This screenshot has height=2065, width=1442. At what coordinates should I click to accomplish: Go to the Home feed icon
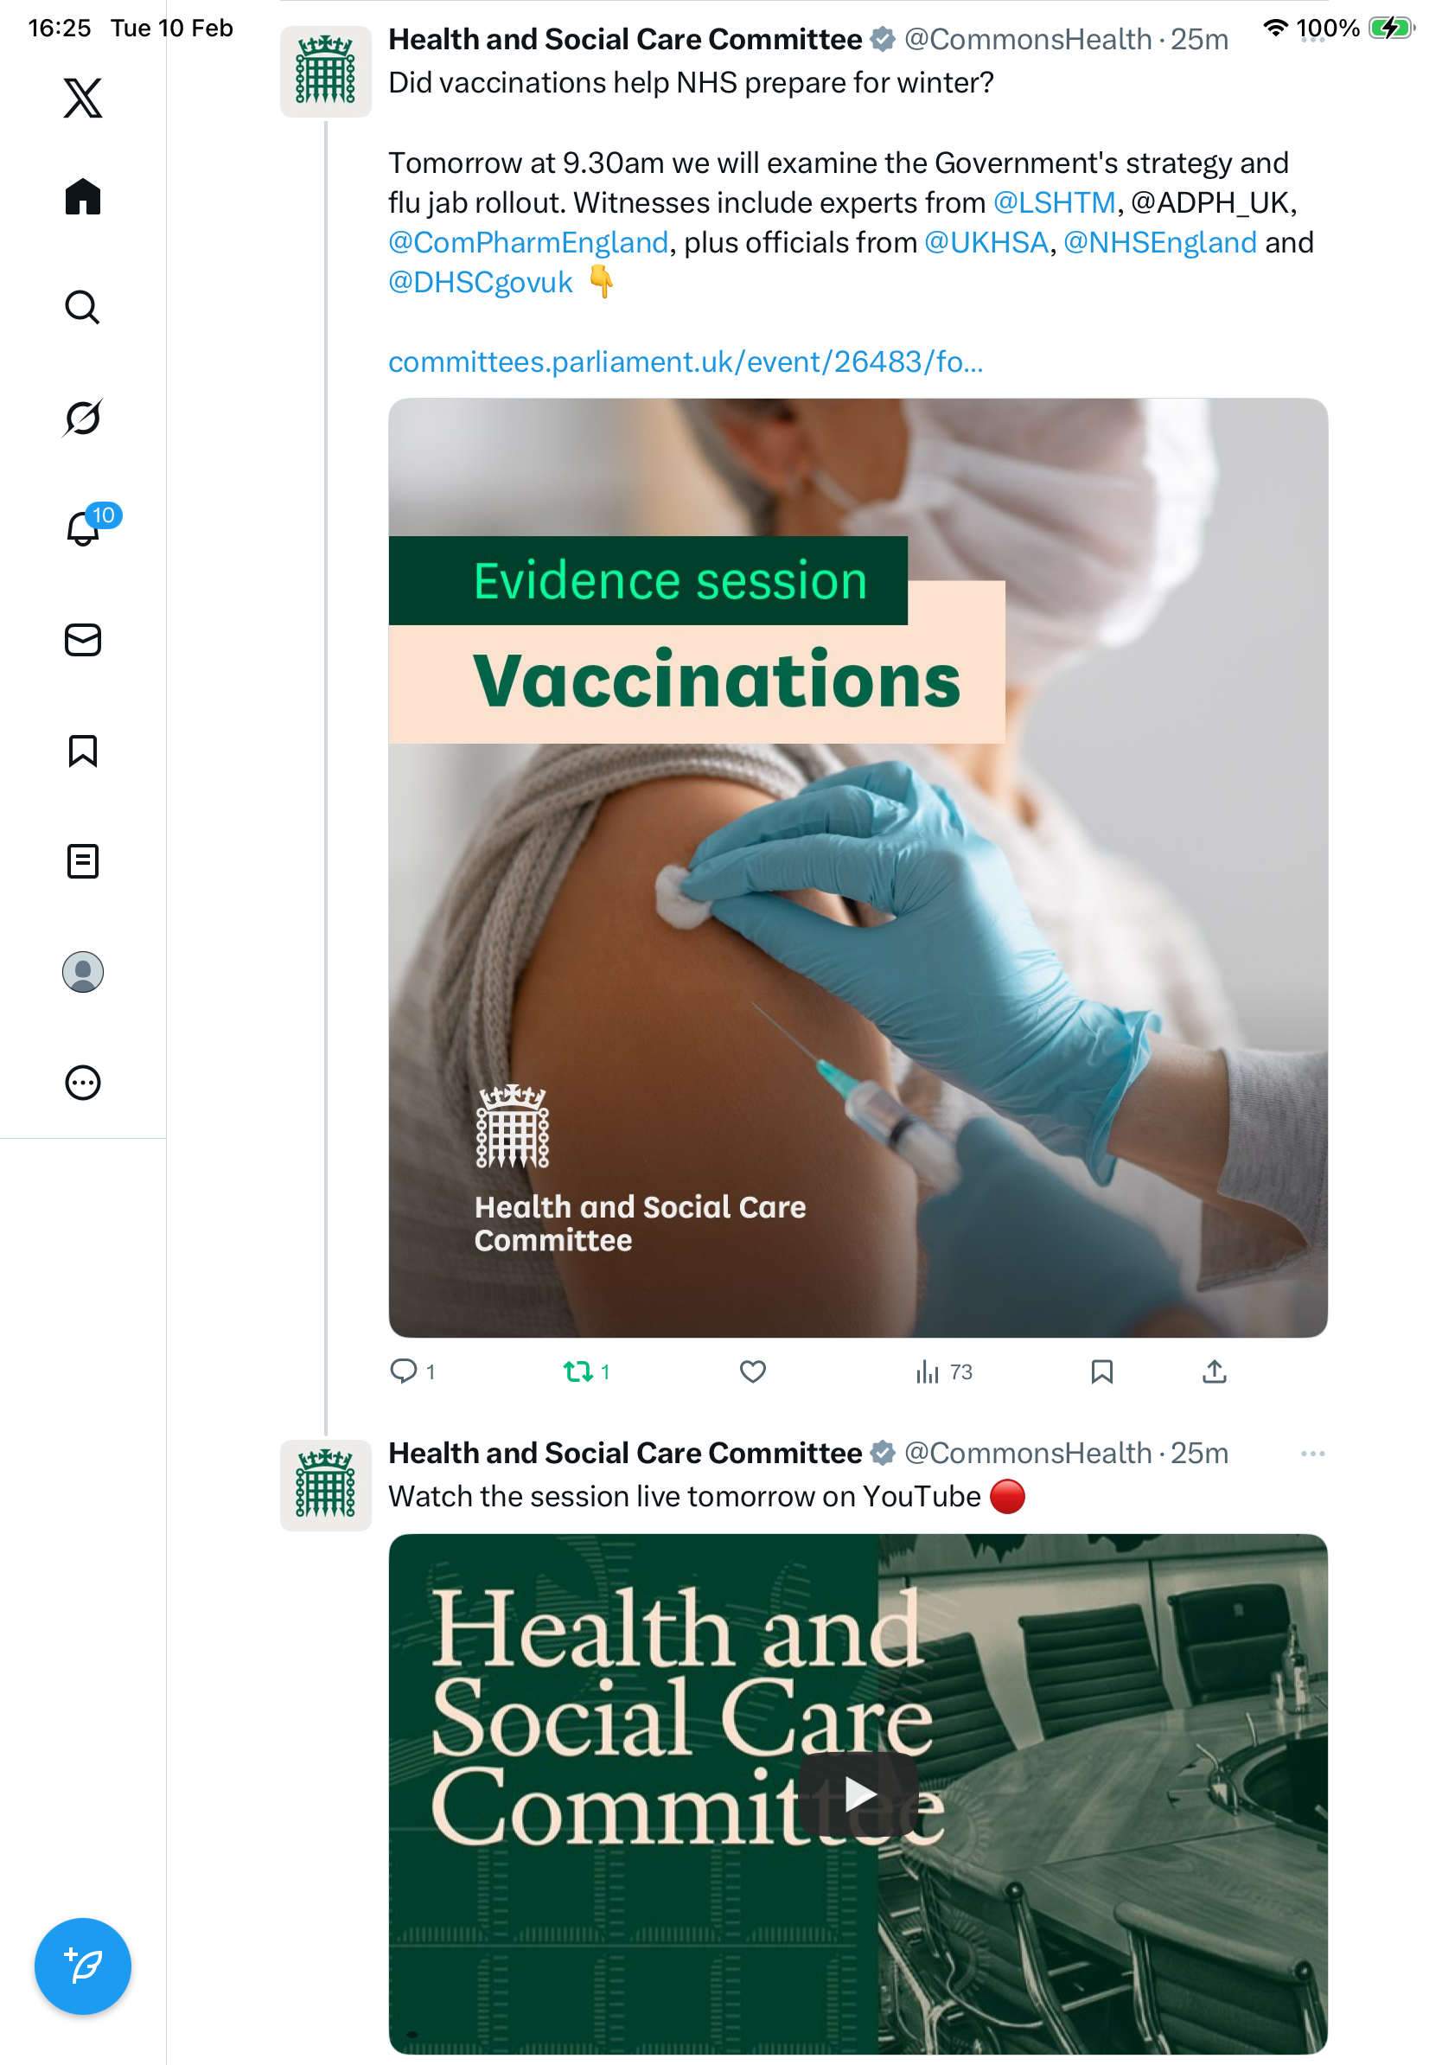coord(83,196)
